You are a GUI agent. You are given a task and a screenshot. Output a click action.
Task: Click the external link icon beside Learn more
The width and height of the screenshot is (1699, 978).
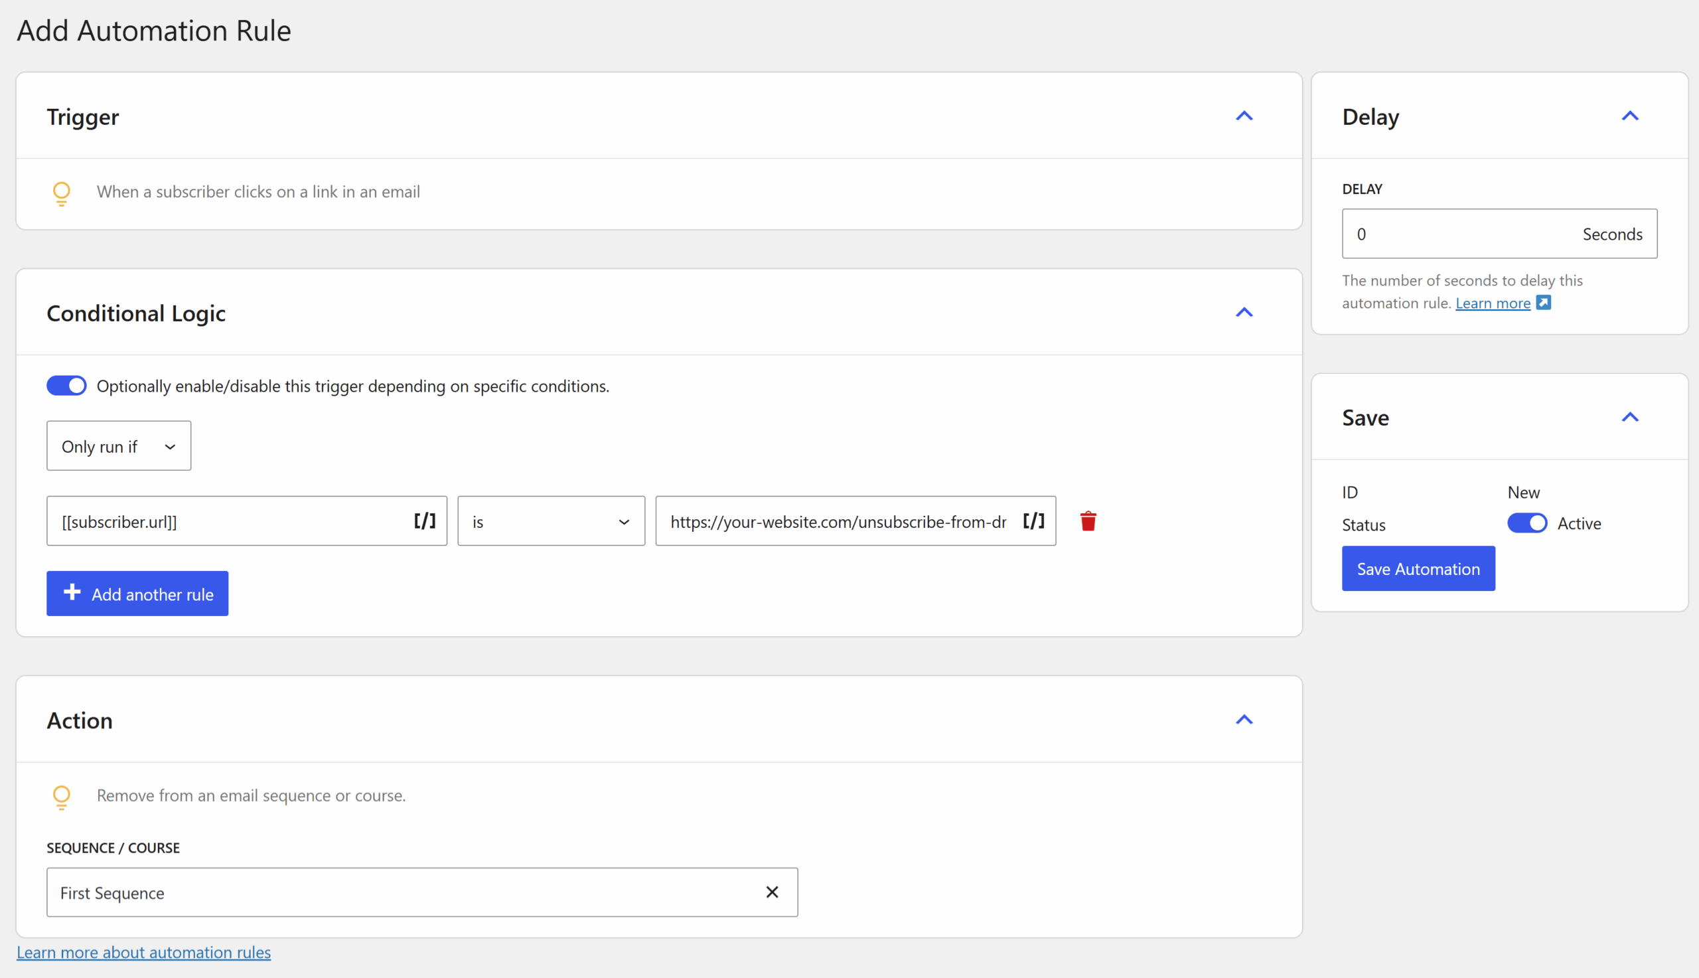pyautogui.click(x=1543, y=303)
